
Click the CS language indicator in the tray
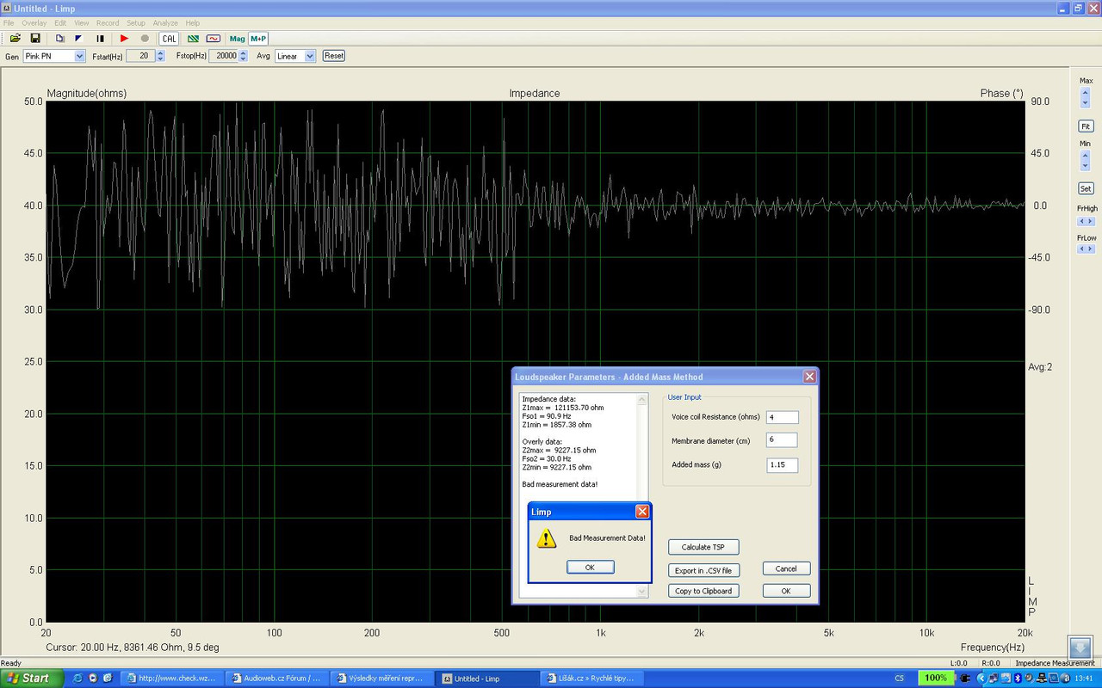tap(899, 678)
